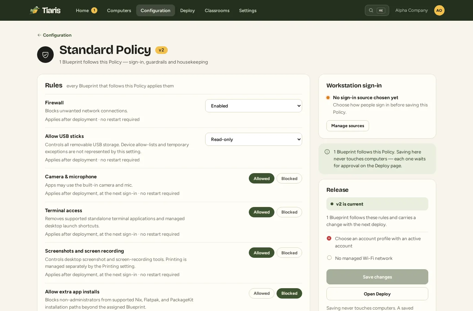Click the 'v2 is current' status
Screen dimensions: 473x311
(377, 204)
